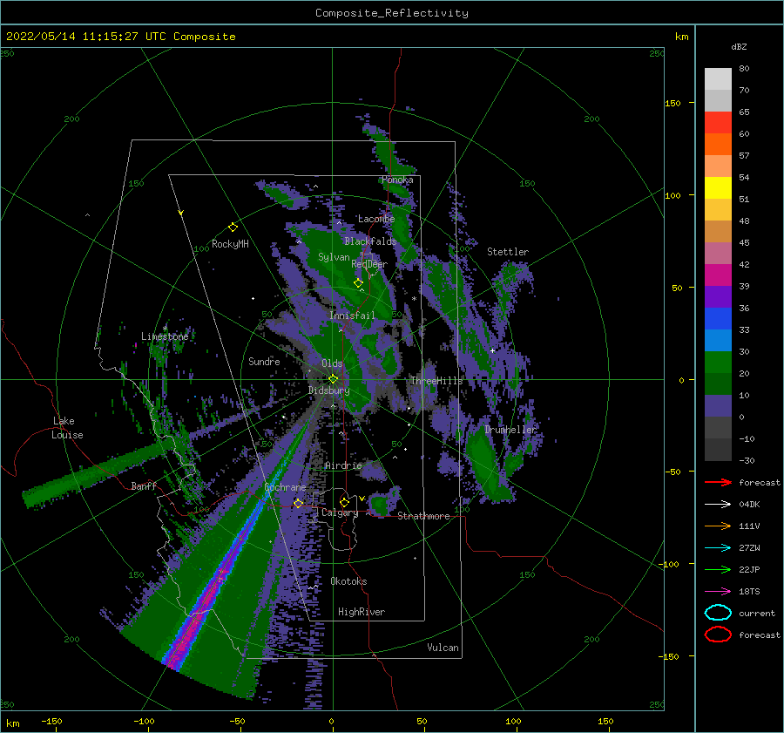Click the Innisfail label
Image resolution: width=784 pixels, height=733 pixels.
tap(352, 316)
